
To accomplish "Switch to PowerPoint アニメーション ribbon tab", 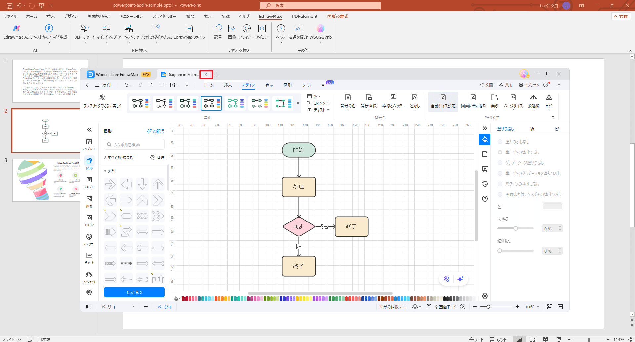I will [131, 16].
